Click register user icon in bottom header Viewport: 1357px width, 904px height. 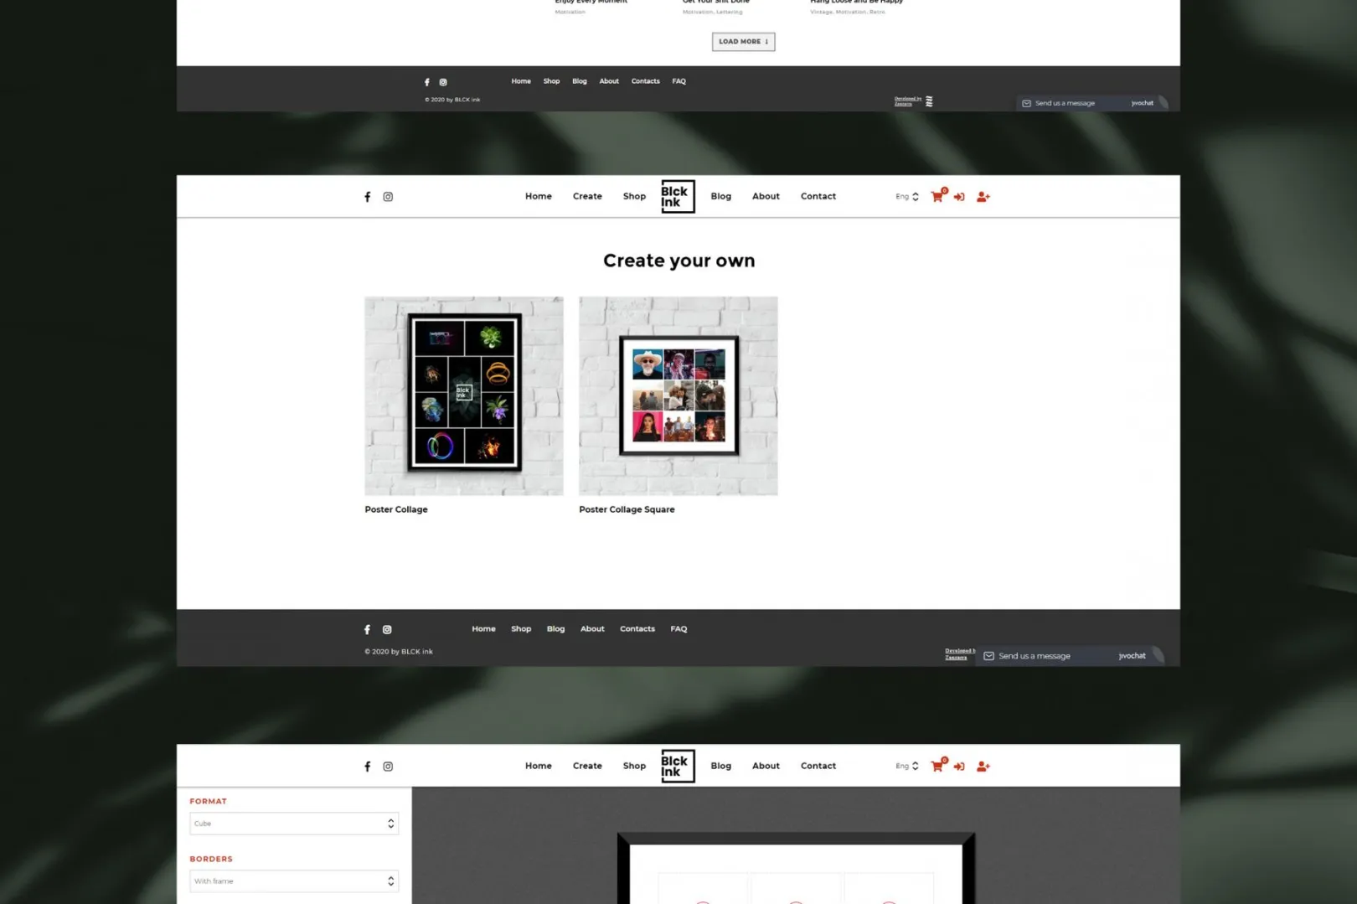pyautogui.click(x=983, y=767)
